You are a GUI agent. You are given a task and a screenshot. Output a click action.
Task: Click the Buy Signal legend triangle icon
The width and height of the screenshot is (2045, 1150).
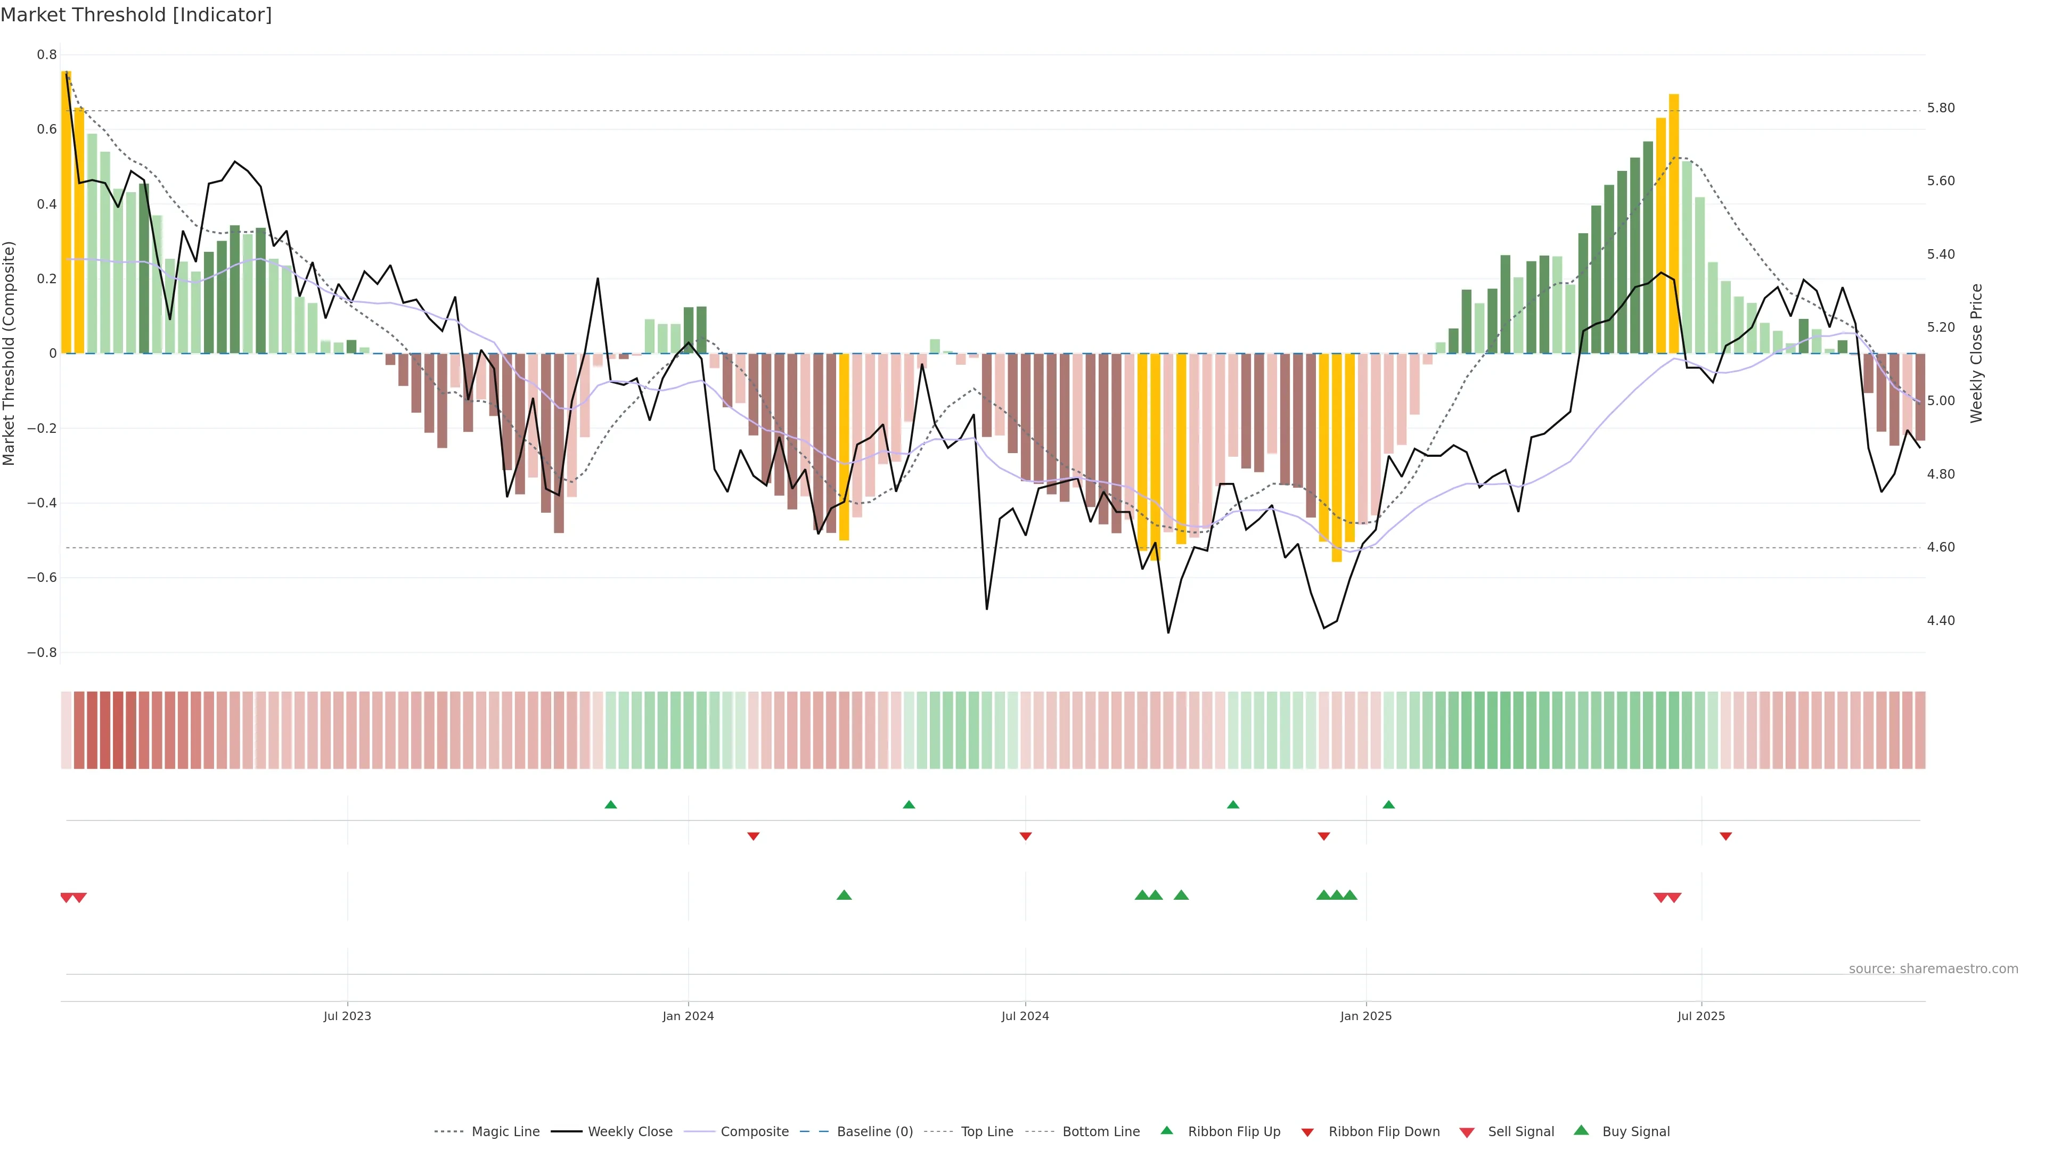click(x=1581, y=1130)
